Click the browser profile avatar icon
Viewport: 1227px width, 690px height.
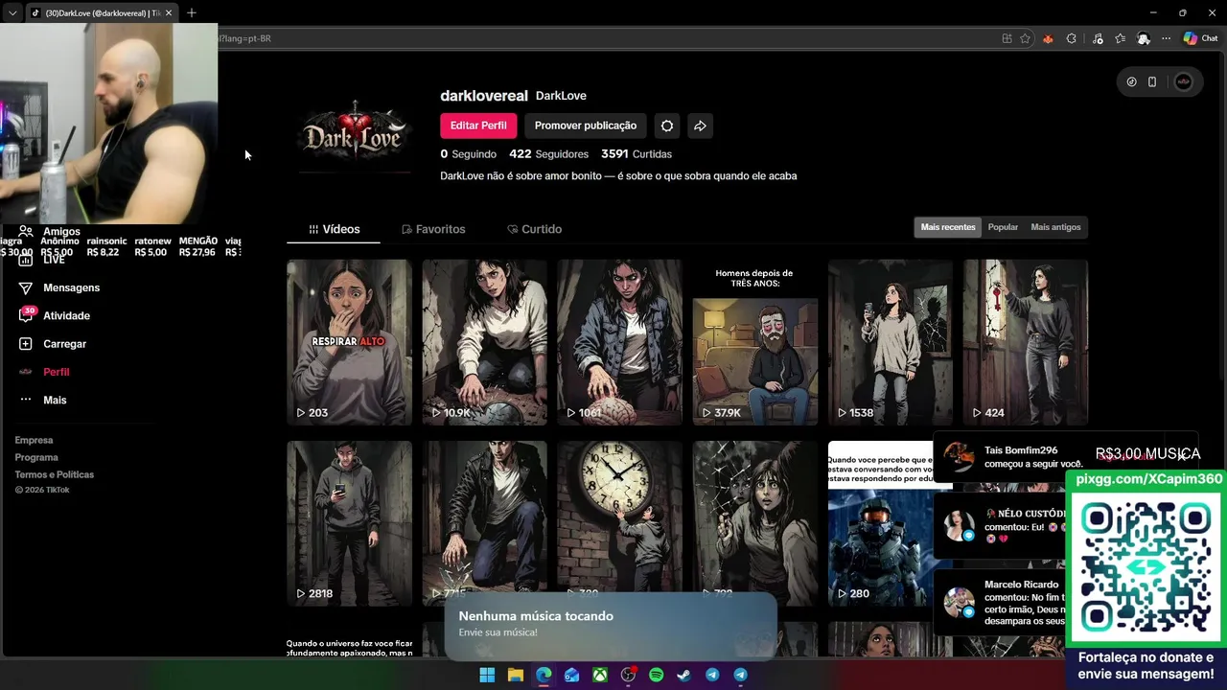coord(1144,38)
